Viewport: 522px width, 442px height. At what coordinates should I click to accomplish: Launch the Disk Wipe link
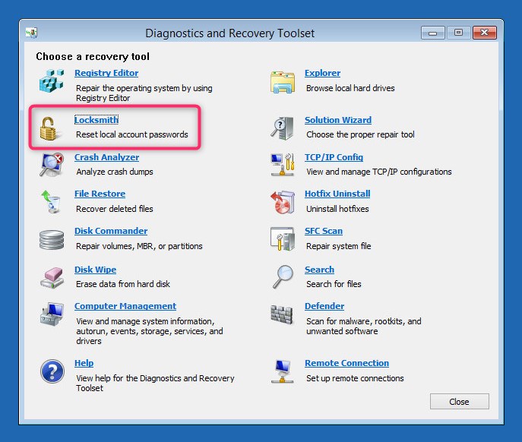tap(95, 270)
